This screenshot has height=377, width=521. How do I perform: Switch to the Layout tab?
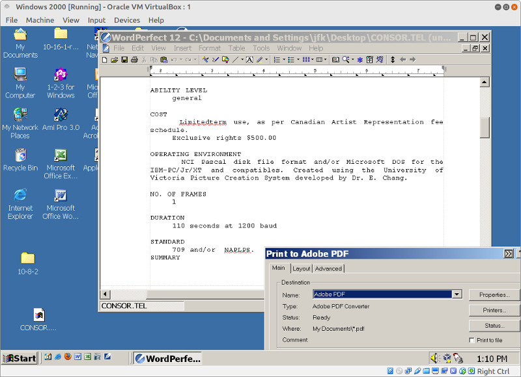[x=302, y=268]
